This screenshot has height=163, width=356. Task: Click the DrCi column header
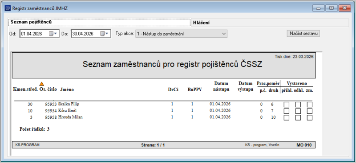tap(173, 90)
